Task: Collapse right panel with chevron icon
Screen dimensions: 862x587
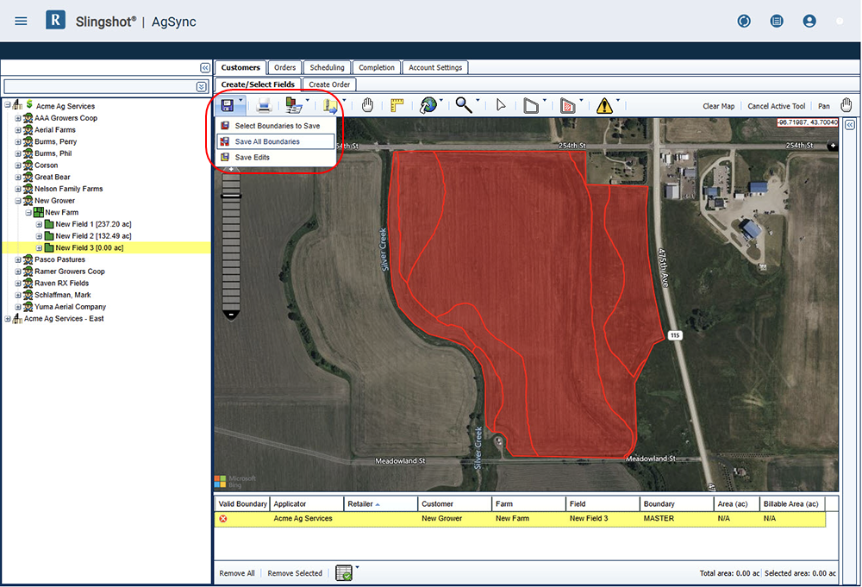Action: tap(850, 125)
